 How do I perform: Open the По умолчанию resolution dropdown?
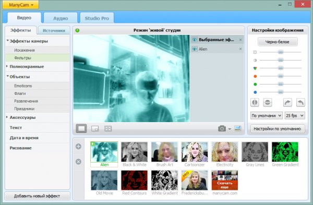(267, 116)
